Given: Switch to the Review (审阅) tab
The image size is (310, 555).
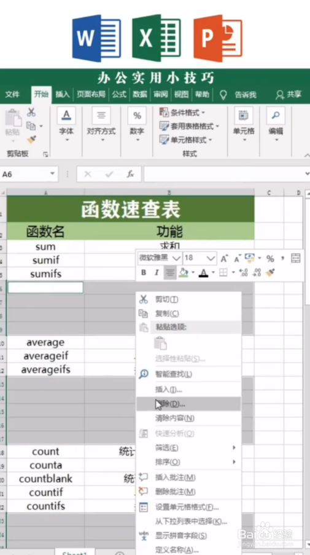Looking at the screenshot, I should pyautogui.click(x=161, y=95).
